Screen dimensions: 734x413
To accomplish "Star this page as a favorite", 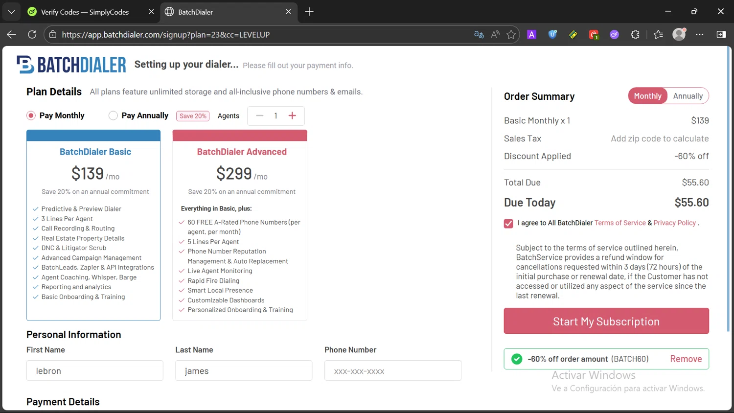I will point(511,35).
